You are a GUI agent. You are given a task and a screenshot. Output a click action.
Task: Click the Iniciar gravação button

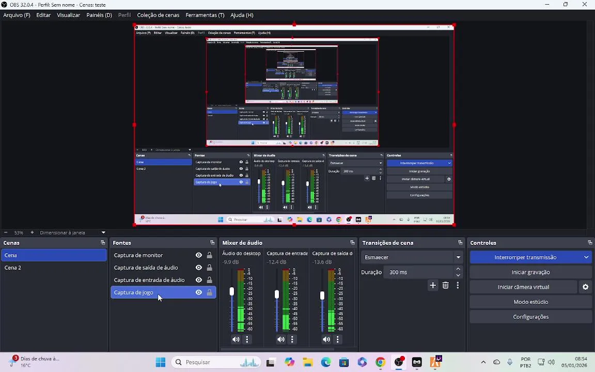click(x=530, y=272)
